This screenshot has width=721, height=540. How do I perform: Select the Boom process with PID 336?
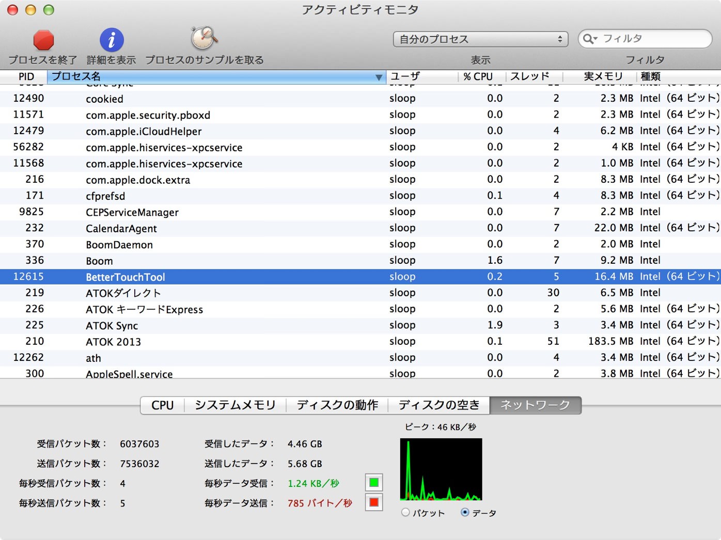click(360, 261)
